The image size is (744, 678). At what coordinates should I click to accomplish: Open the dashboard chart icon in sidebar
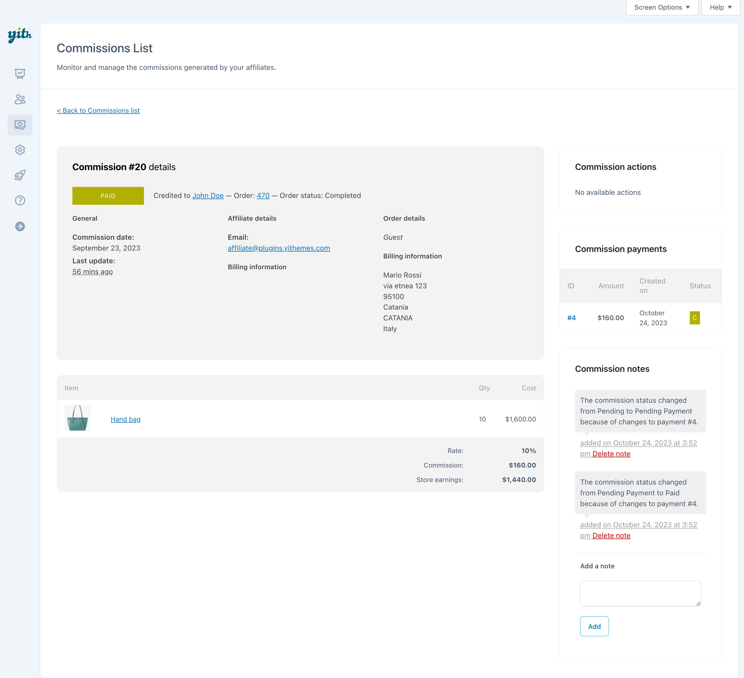(x=20, y=74)
